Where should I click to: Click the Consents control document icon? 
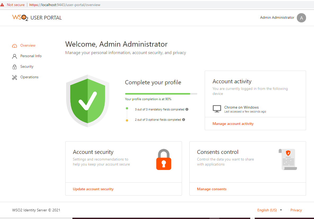point(288,159)
